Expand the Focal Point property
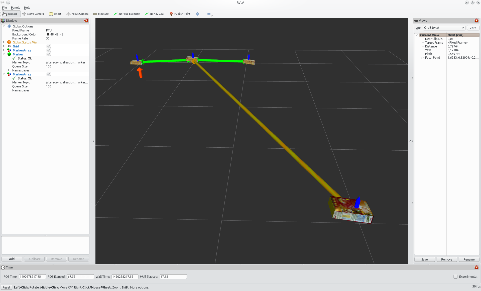Image resolution: width=481 pixels, height=291 pixels. [x=422, y=58]
